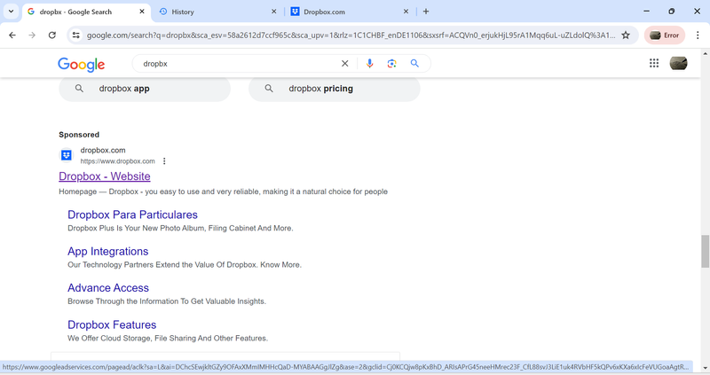
Task: Open Google apps grid
Action: (x=654, y=63)
